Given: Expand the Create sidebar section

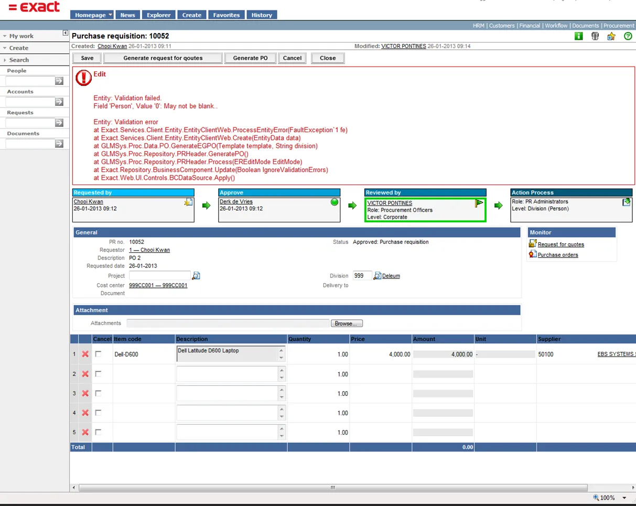Looking at the screenshot, I should (18, 48).
